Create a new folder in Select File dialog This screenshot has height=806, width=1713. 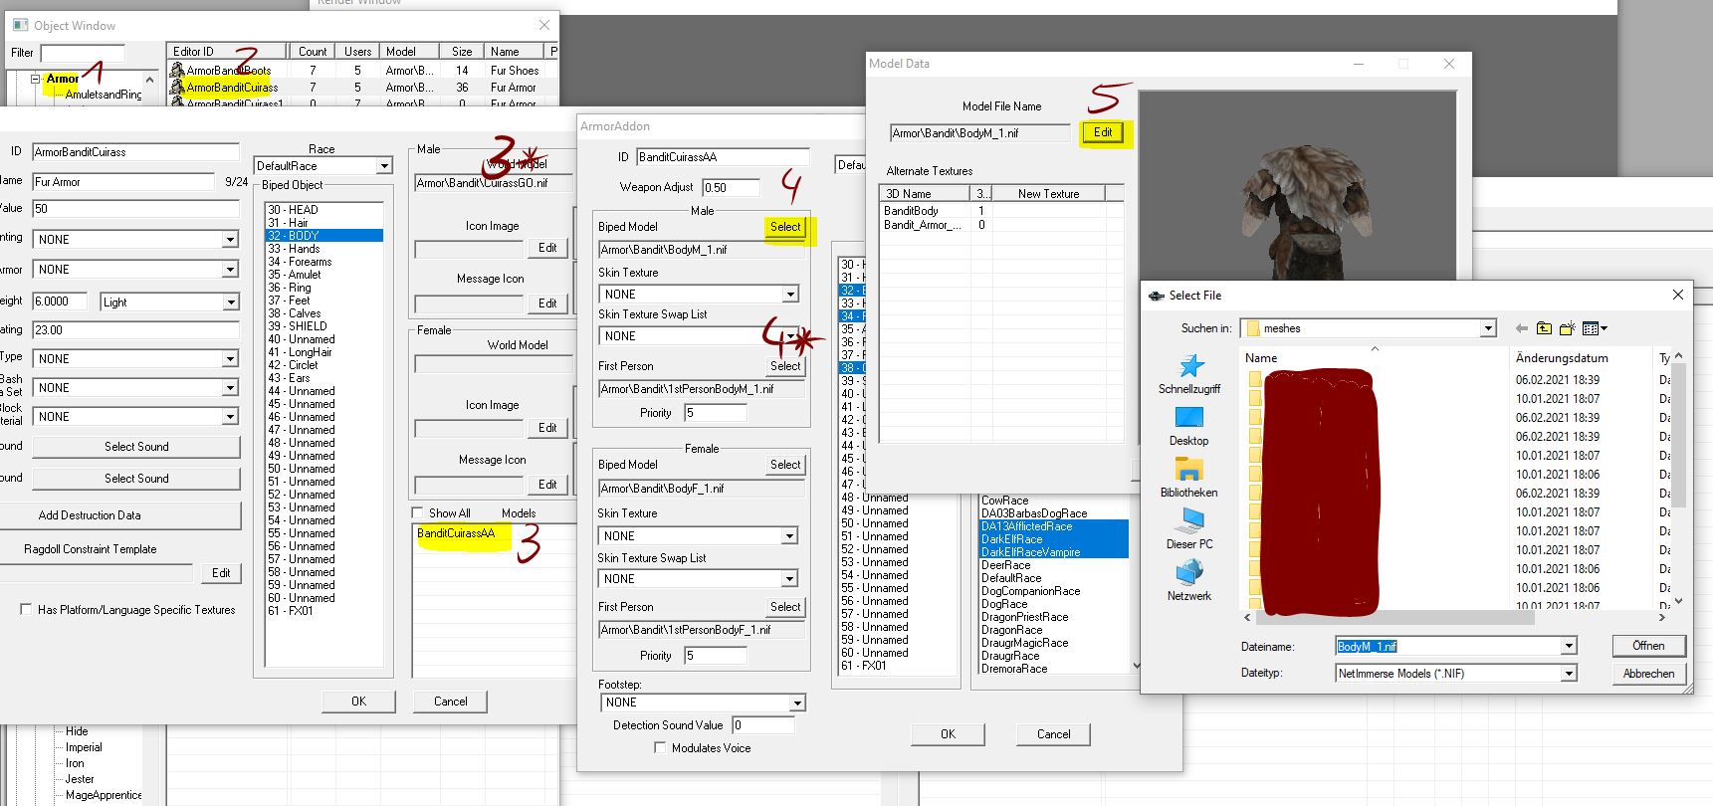[1567, 328]
